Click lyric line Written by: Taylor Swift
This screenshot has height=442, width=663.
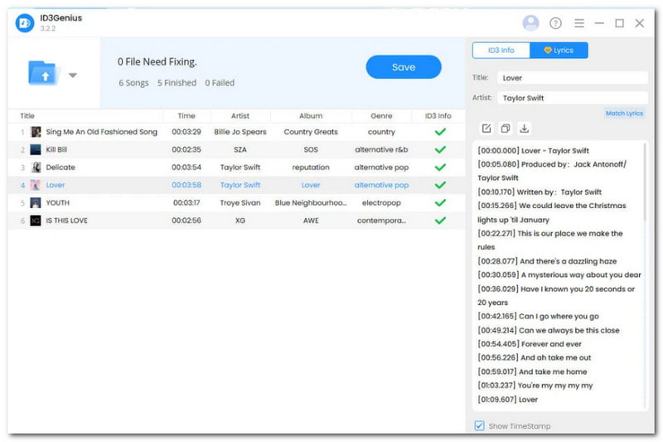pos(540,192)
